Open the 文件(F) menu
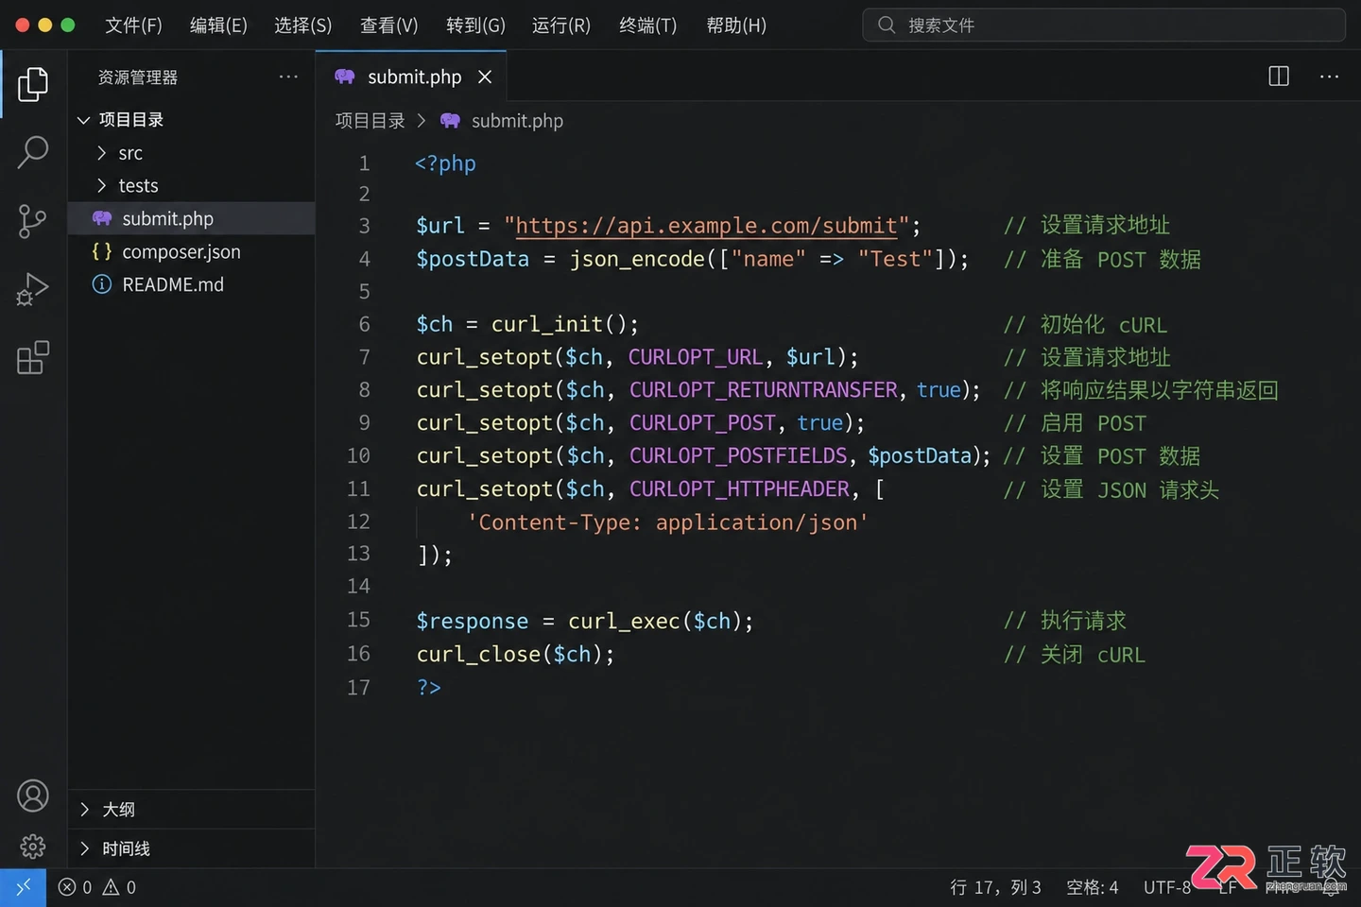Screen dimensions: 1361x907 pos(133,26)
